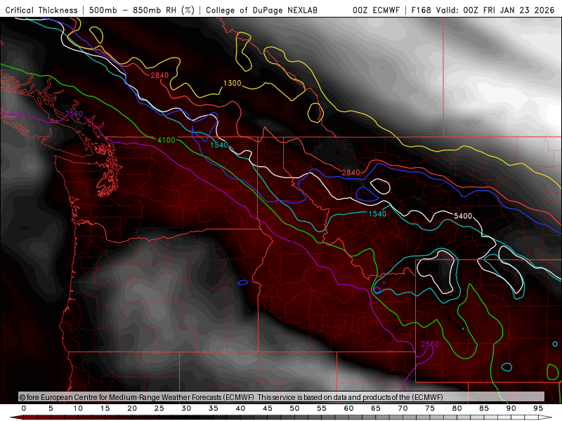
Task: Click the "50" value on the color scale
Action: pyautogui.click(x=294, y=408)
